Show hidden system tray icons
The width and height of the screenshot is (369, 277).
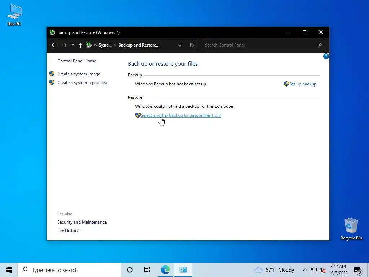[x=305, y=270]
